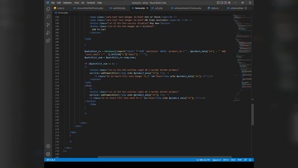Open the Terminal menu

[x=91, y=3]
